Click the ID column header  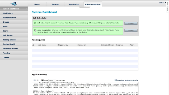pyautogui.click(x=35, y=45)
